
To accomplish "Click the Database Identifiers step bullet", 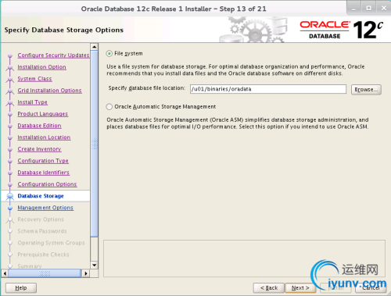I will (10, 173).
